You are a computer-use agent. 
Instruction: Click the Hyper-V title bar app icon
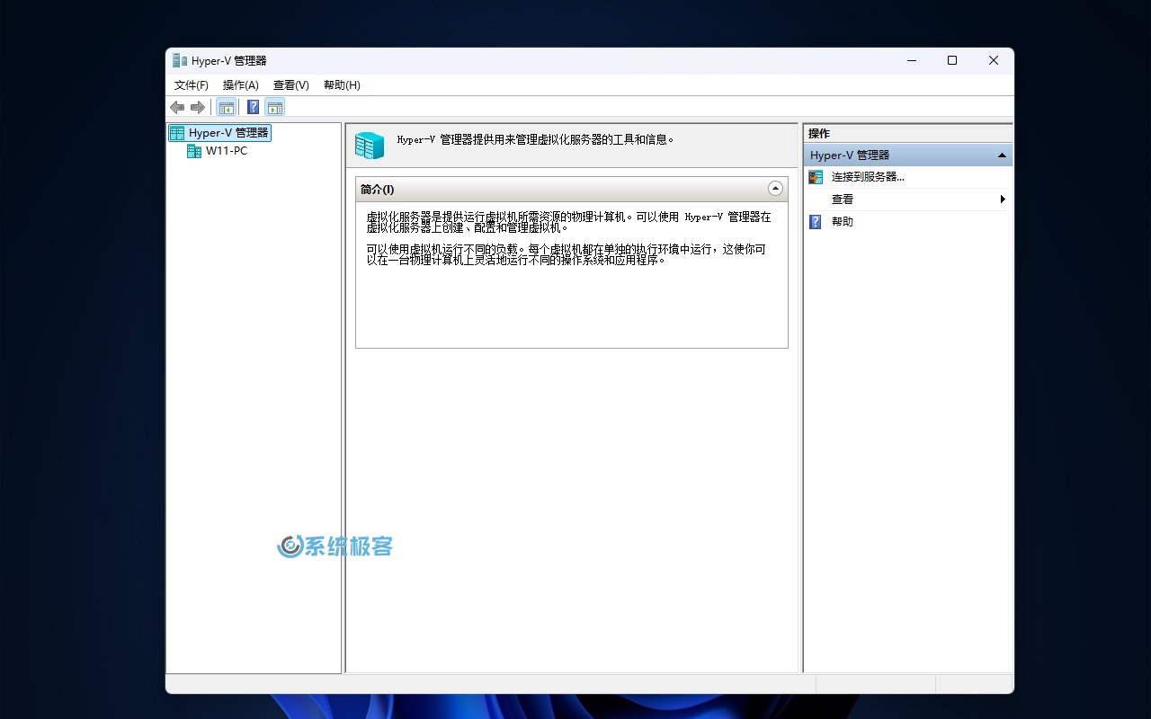coord(180,61)
